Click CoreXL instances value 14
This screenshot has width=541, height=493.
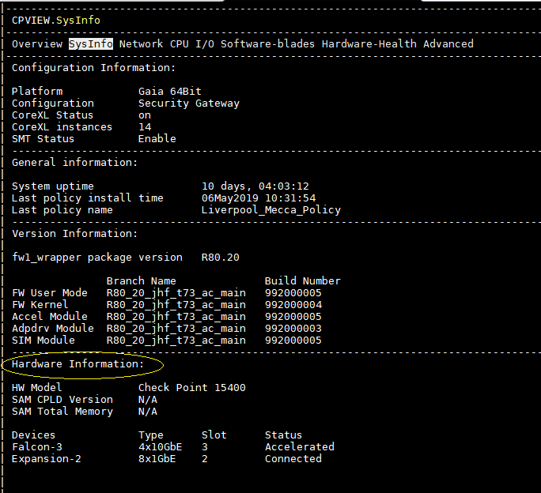[145, 127]
